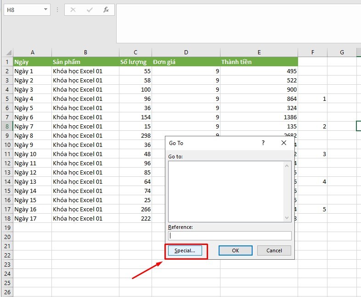Screen dimensions: 361x297
Task: Close the Go To dialog with X
Action: [x=284, y=143]
